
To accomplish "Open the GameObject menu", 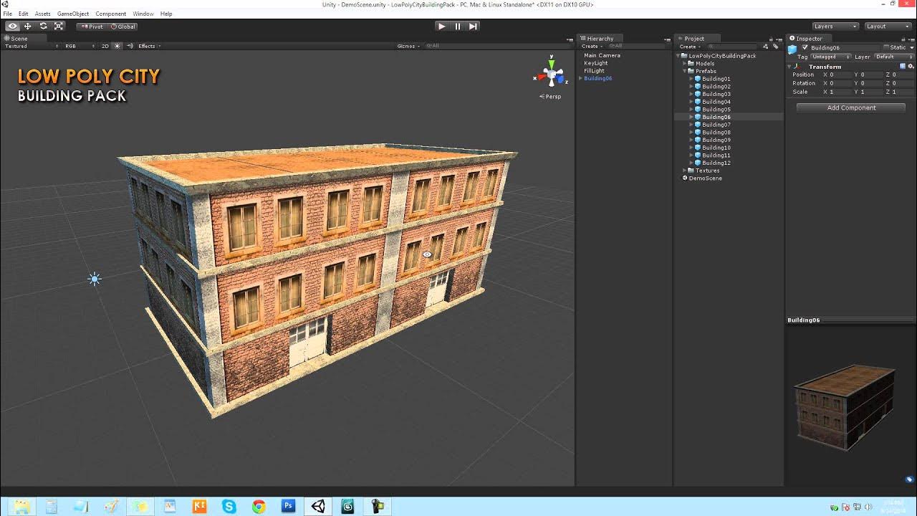I will coord(73,14).
